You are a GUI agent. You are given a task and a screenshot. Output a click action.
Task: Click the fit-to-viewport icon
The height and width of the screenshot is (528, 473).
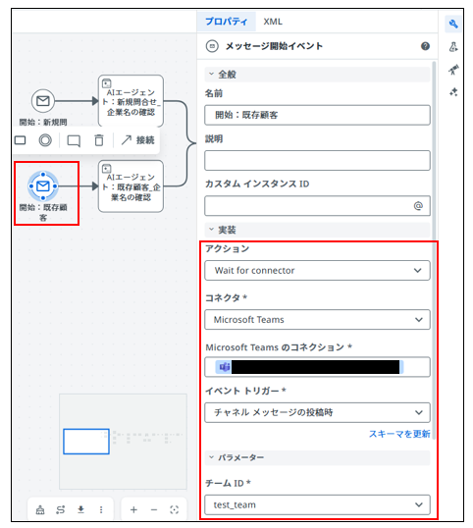(x=174, y=509)
